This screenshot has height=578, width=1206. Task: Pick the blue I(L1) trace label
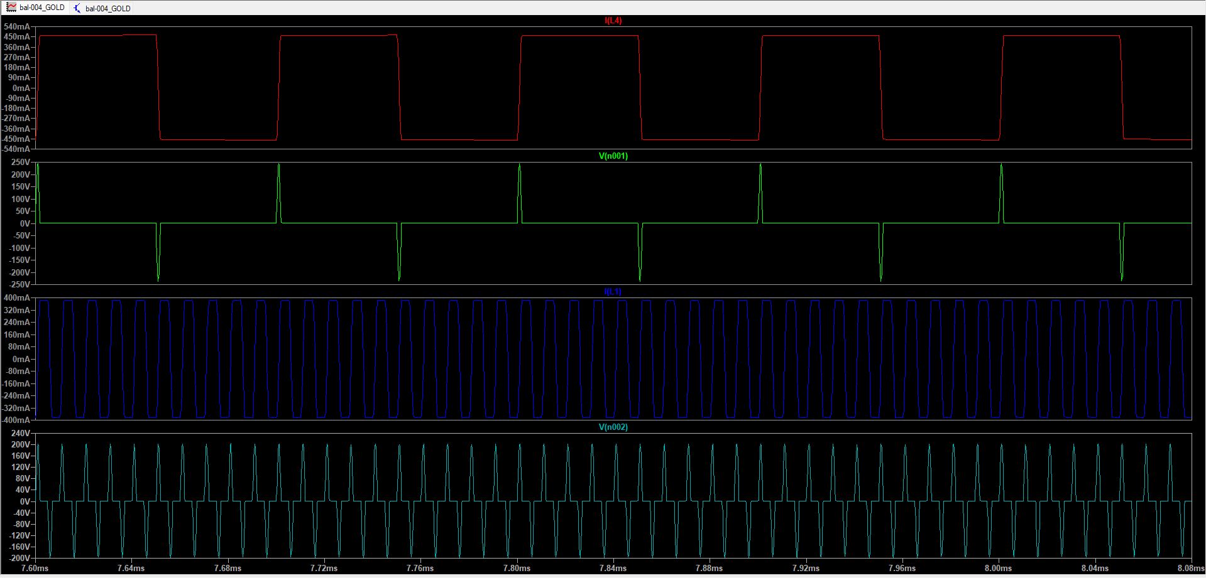tap(613, 292)
